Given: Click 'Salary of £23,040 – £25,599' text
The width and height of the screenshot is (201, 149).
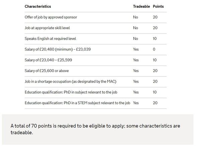Looking at the screenshot, I should [48, 60].
